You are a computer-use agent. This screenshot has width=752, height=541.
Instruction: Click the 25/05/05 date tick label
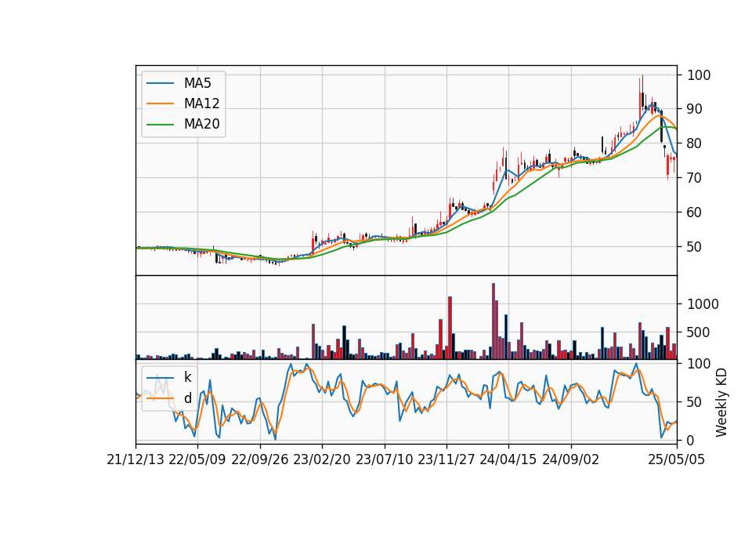click(677, 459)
